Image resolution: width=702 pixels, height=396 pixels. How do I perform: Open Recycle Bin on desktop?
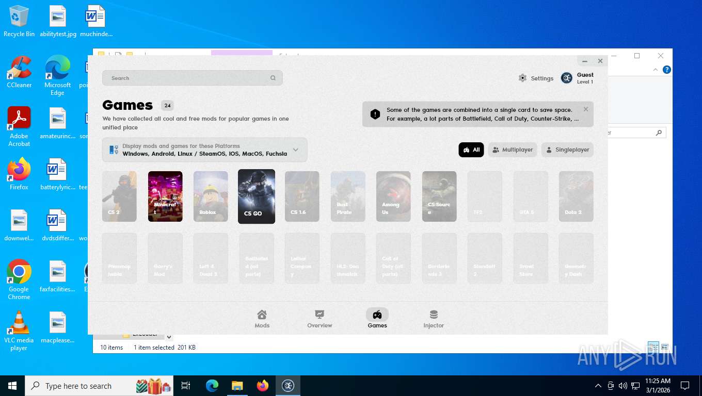(19, 21)
